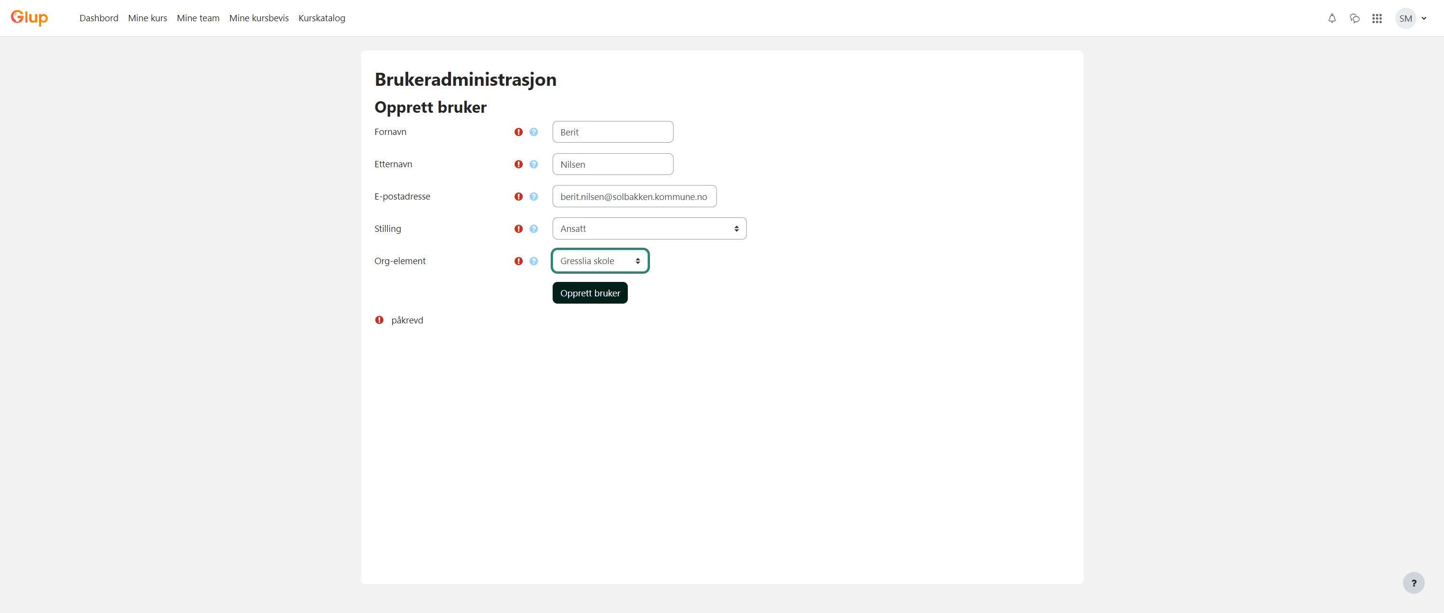This screenshot has width=1444, height=613.
Task: Click the påkrevd legend icon
Action: pyautogui.click(x=380, y=320)
